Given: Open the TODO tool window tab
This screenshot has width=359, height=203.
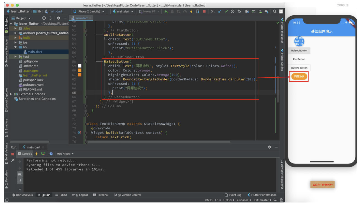Looking at the screenshot, I should coord(61,195).
